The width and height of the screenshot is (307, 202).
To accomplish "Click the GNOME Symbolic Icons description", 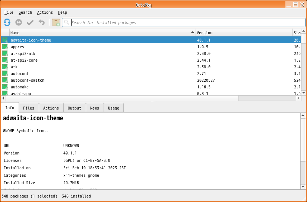I will click(25, 131).
